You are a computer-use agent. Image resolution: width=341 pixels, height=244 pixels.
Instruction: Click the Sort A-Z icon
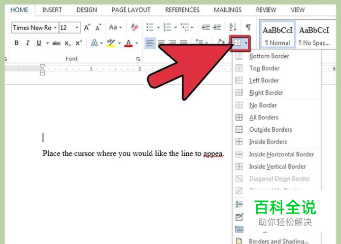pos(233,28)
